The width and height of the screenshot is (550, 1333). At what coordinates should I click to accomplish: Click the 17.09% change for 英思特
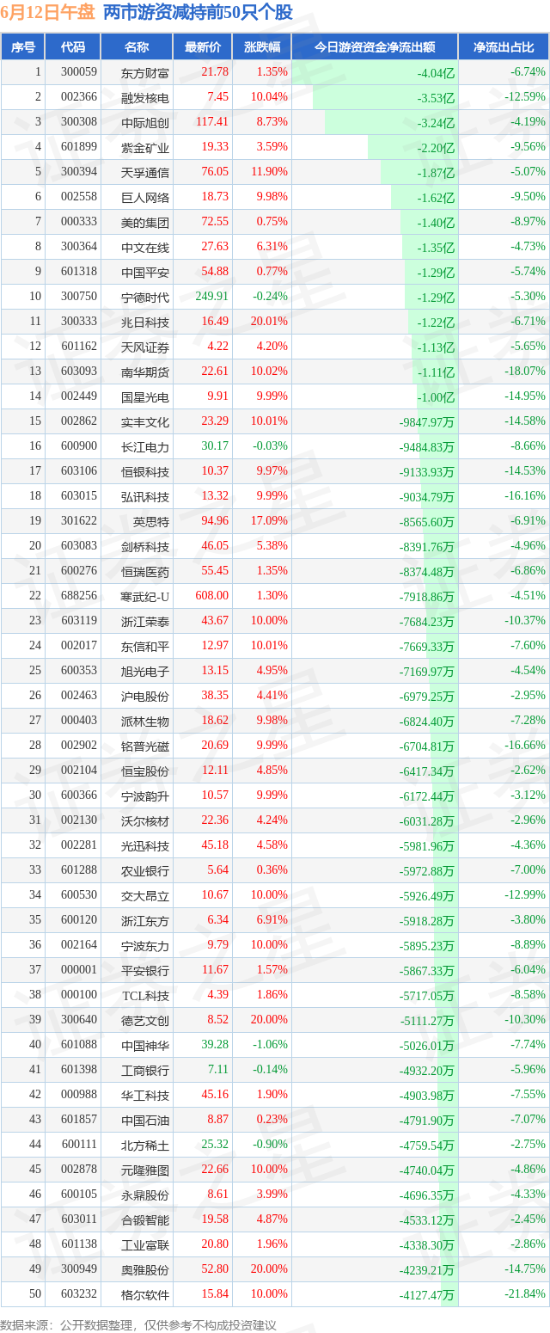click(269, 521)
